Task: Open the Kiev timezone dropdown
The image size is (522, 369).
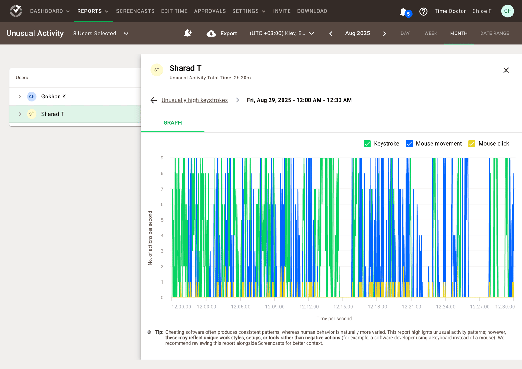Action: 312,33
